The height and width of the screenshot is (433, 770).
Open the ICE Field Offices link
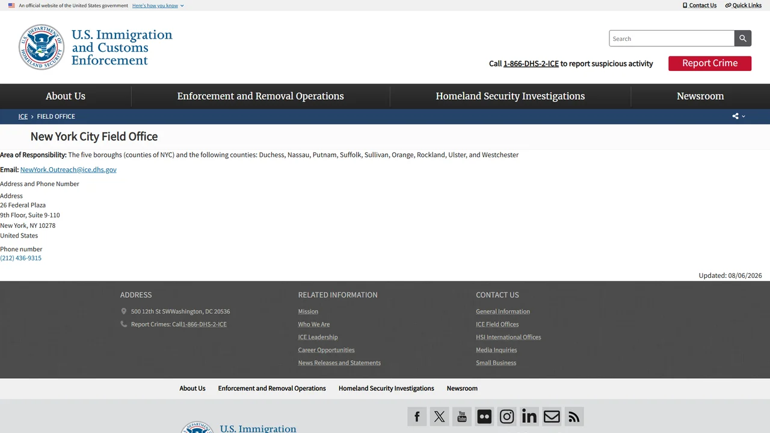[497, 324]
